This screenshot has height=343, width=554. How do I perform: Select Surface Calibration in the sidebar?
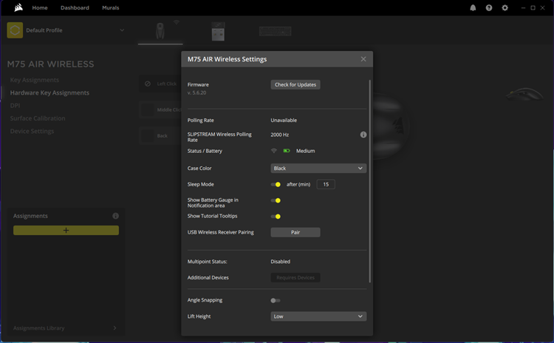coord(38,118)
